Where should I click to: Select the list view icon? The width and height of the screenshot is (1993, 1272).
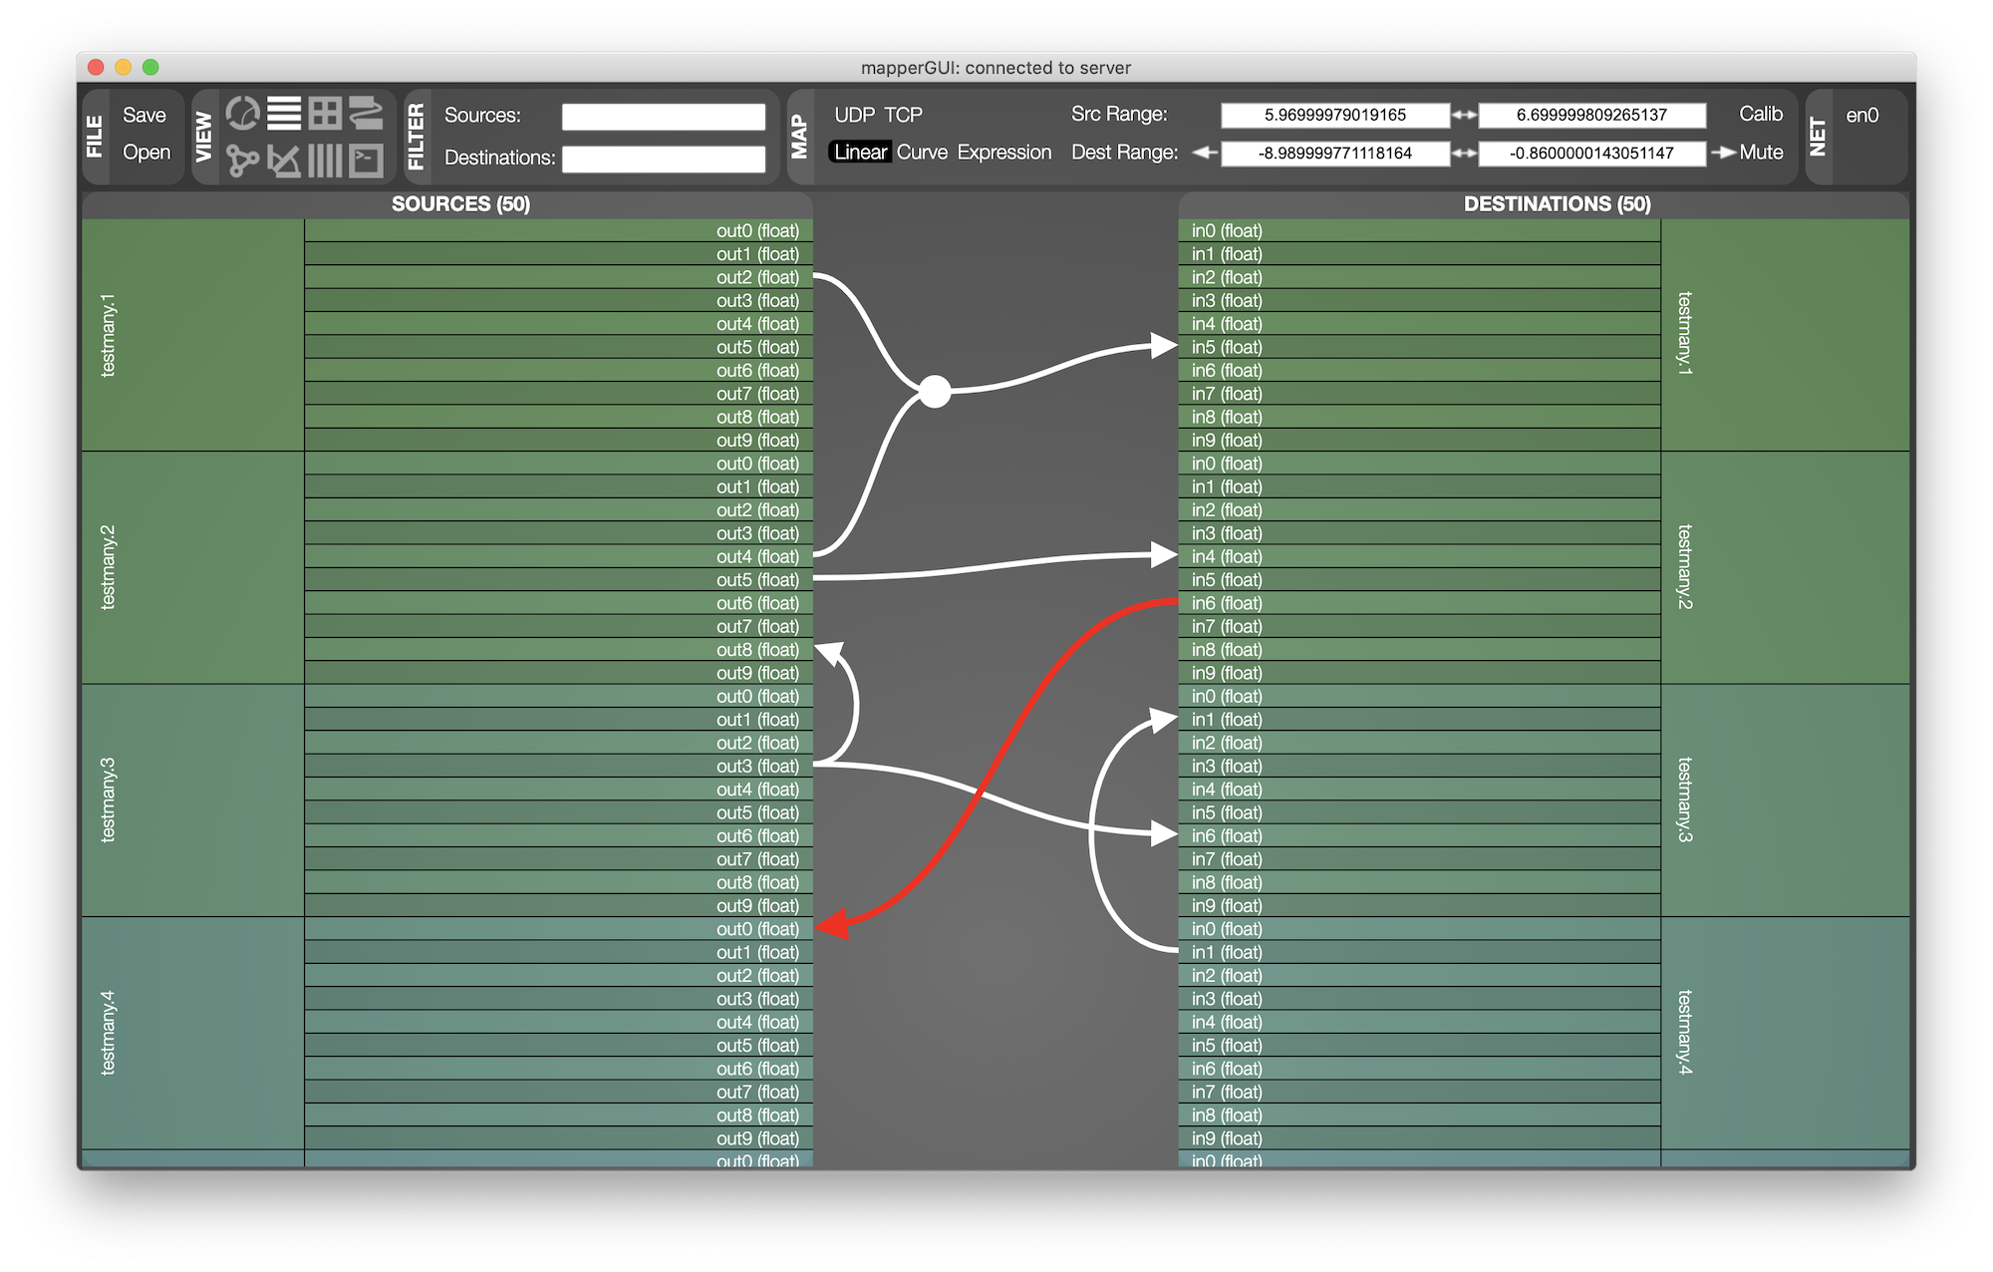(284, 114)
